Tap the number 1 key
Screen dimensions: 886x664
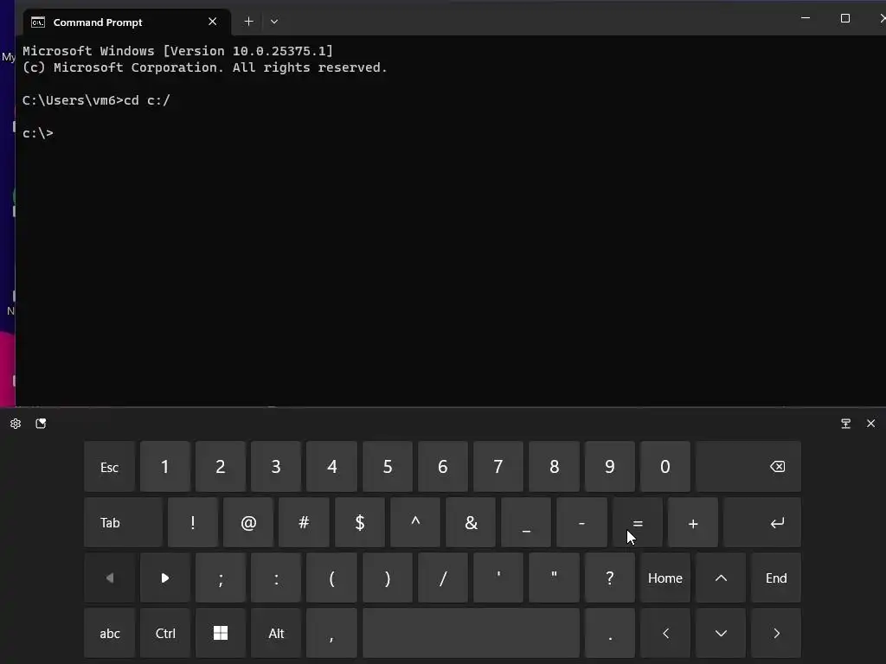coord(165,467)
